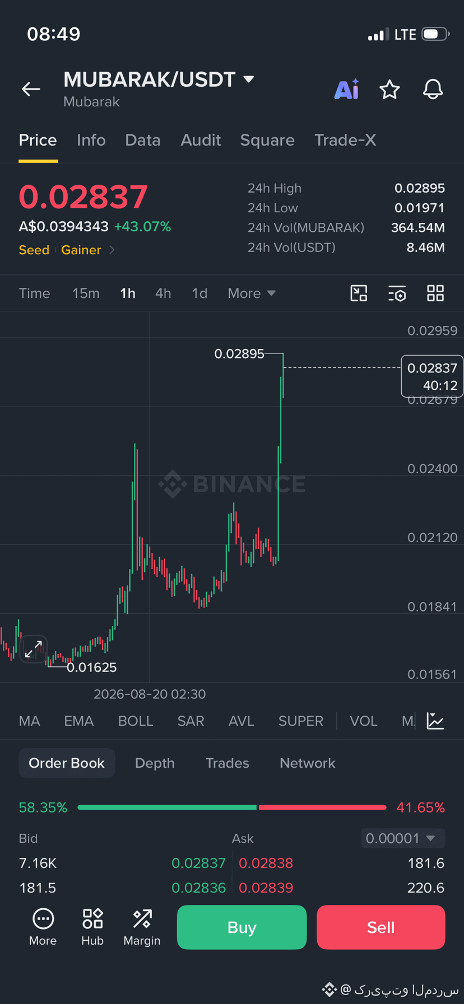Open the 0.00001 price precision dropdown
Viewport: 464px width, 1004px height.
[402, 838]
